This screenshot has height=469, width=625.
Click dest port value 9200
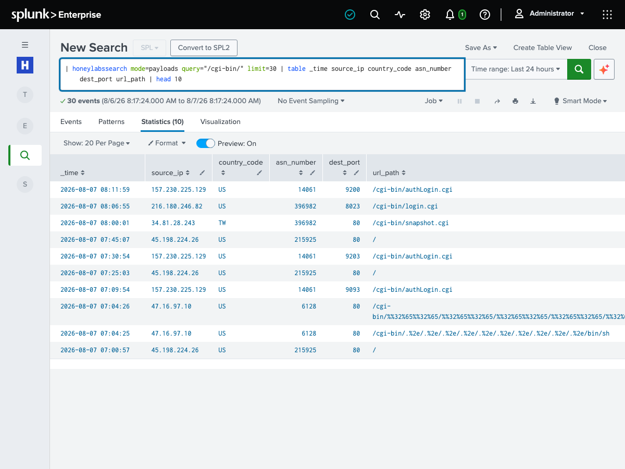[x=352, y=190]
